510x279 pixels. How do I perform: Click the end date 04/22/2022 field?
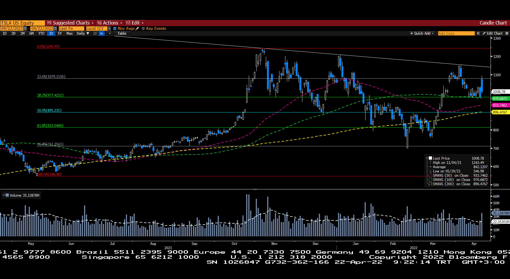[x=42, y=29]
